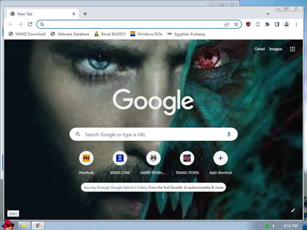Show hidden tray icons arrow
Screen dimensions: 307x230
click(x=260, y=226)
